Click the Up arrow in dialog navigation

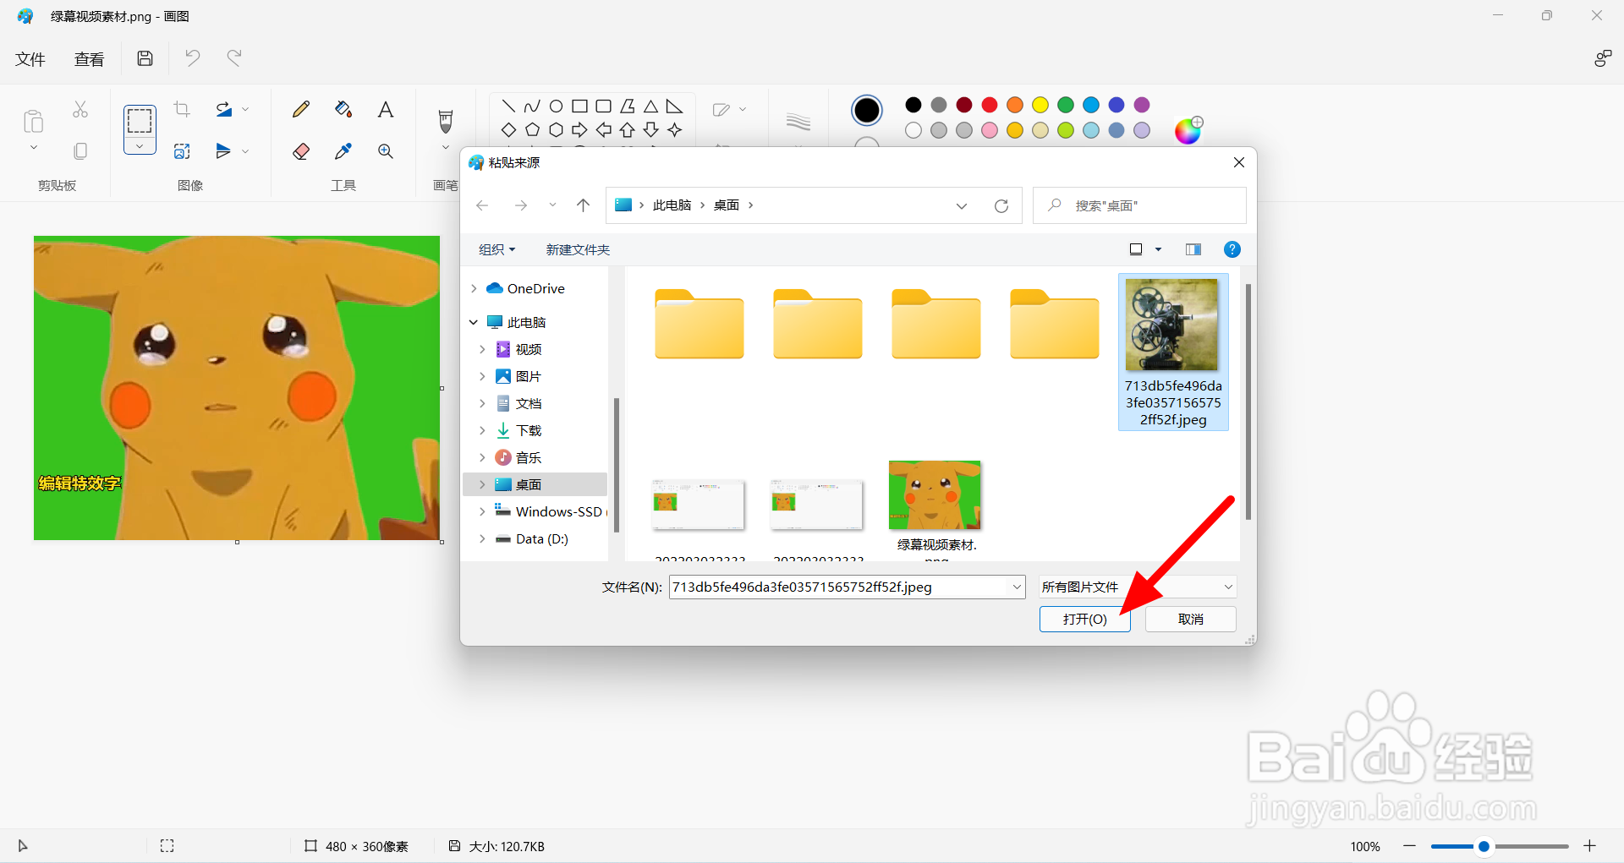[583, 205]
